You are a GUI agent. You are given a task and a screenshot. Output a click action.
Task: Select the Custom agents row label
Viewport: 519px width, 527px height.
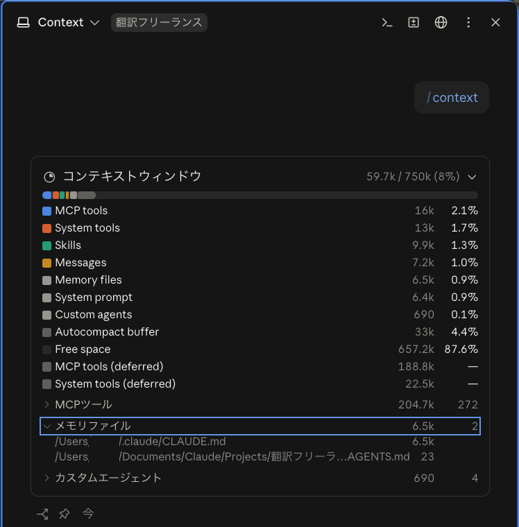(94, 315)
